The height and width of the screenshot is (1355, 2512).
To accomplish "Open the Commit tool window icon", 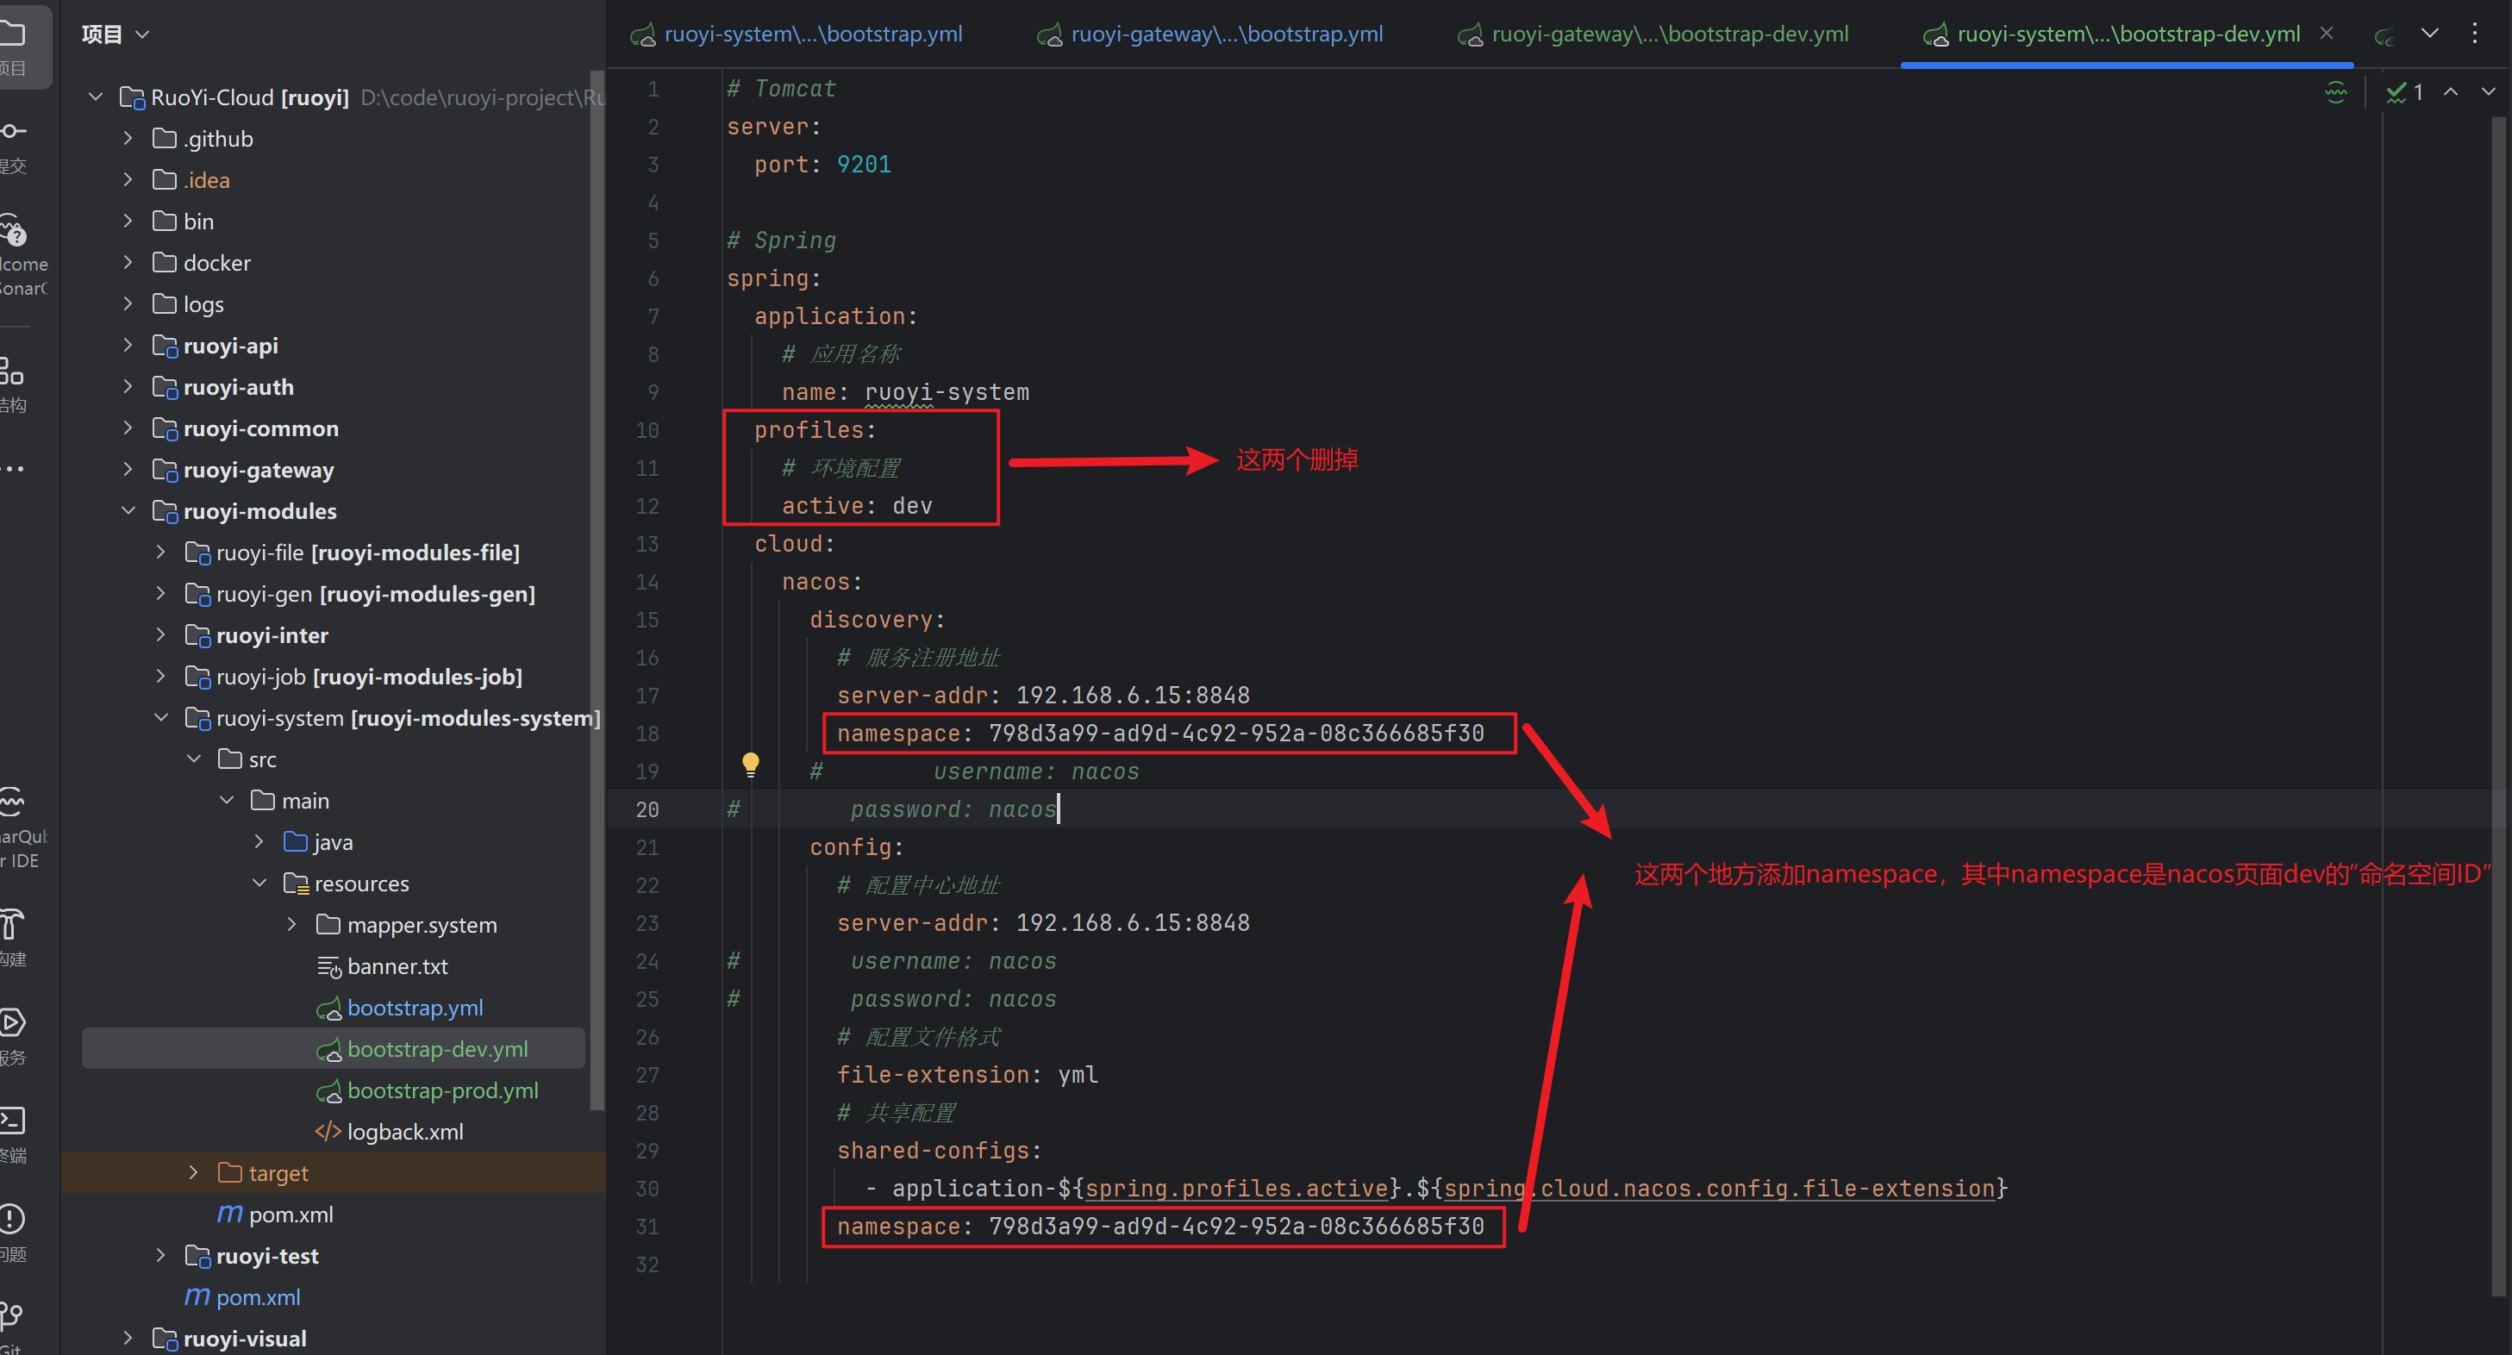I will [14, 132].
